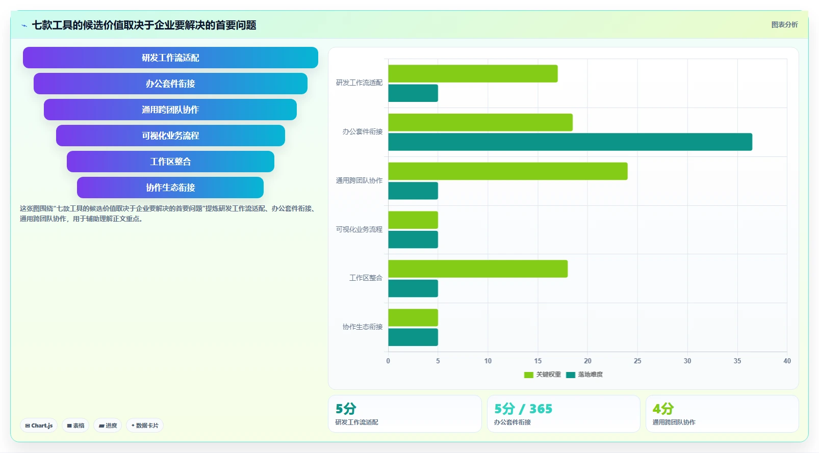Click the 工作区整合 y-axis label
Viewport: 819px width, 453px height.
click(x=366, y=278)
